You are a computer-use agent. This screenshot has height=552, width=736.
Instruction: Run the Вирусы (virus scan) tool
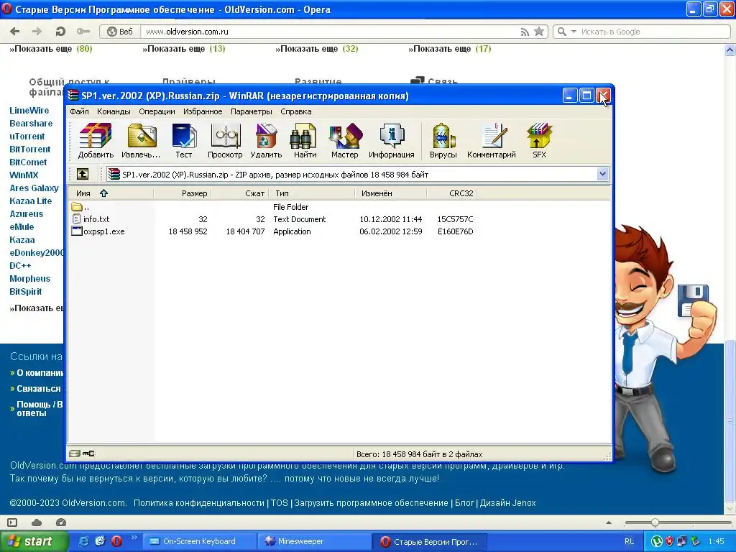click(x=443, y=140)
